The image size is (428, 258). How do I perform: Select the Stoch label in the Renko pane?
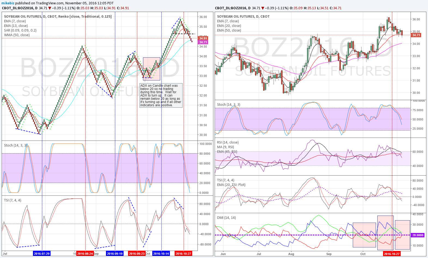coord(16,145)
